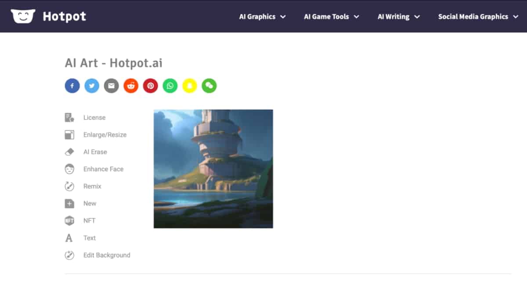The height and width of the screenshot is (283, 527).
Task: Share via Snapchat yellow icon
Action: (x=190, y=85)
